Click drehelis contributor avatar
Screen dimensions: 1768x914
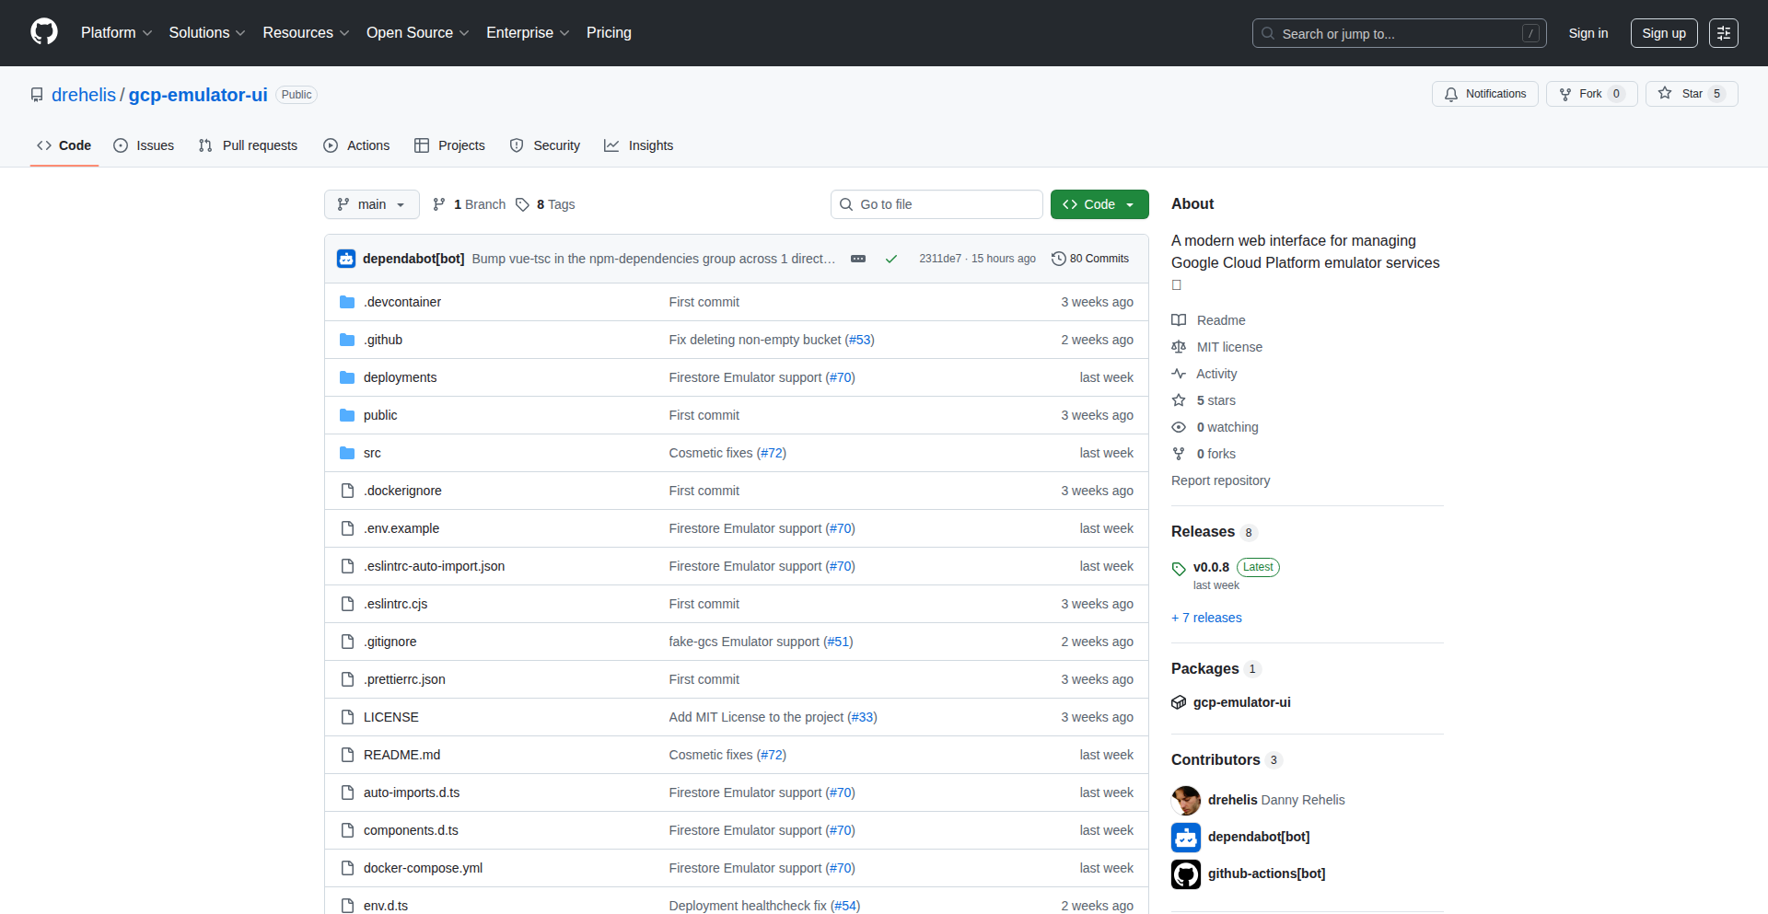coord(1186,800)
